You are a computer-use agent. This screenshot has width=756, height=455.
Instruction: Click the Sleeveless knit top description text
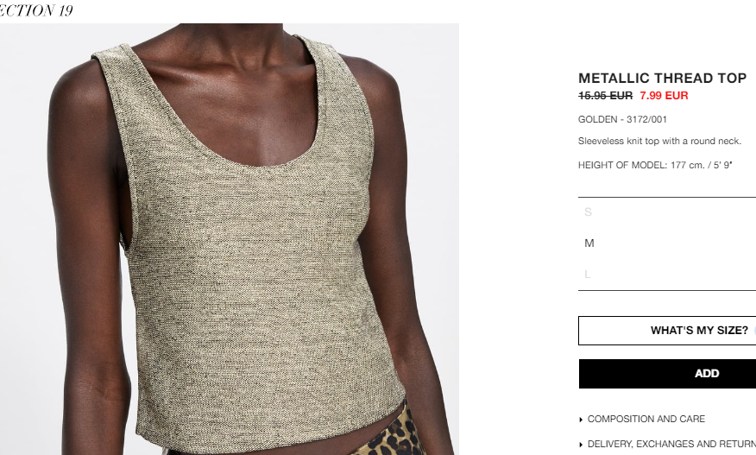pos(659,141)
